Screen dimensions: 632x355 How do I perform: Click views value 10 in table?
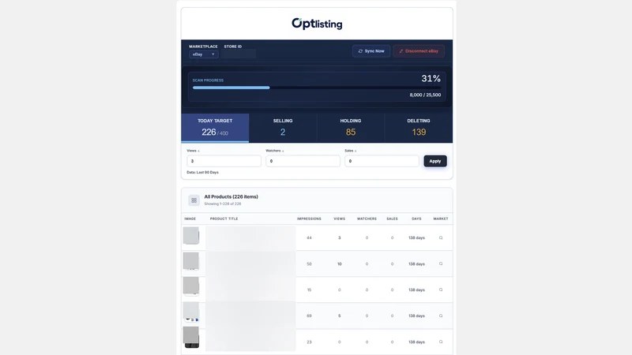[x=340, y=264]
